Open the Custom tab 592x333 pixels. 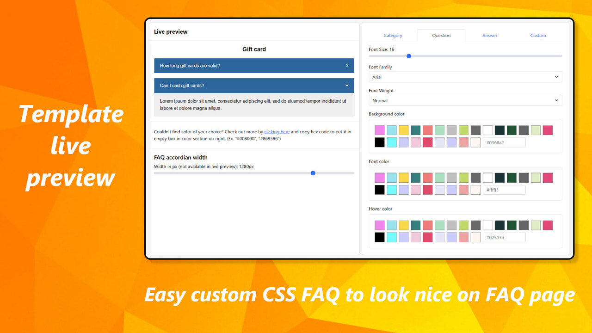[538, 35]
